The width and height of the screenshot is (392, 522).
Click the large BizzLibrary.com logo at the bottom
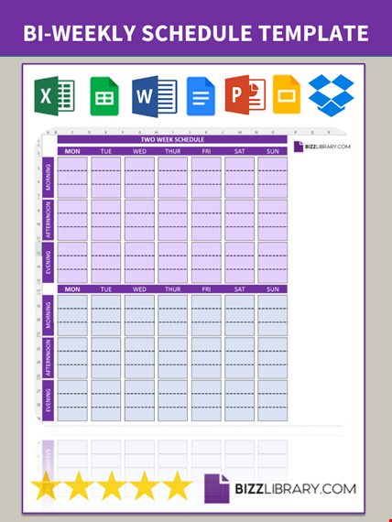[280, 488]
